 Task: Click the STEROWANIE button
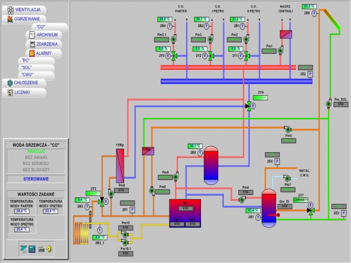(36, 179)
